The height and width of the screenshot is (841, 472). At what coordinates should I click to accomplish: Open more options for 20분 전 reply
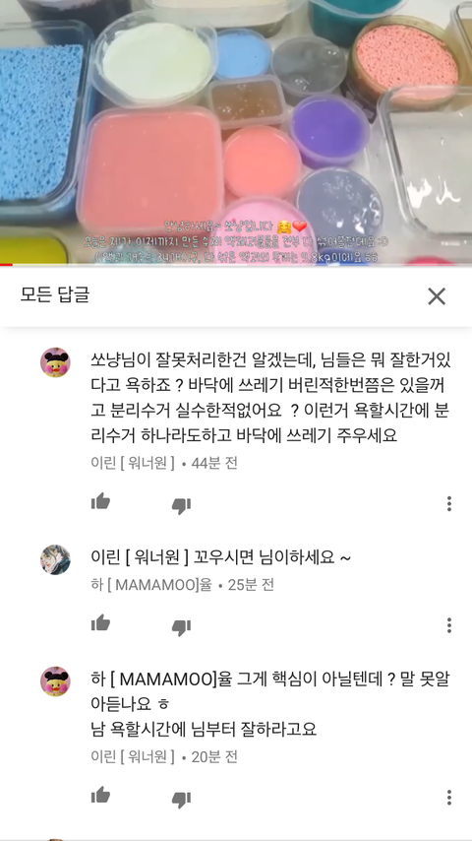coord(449,797)
